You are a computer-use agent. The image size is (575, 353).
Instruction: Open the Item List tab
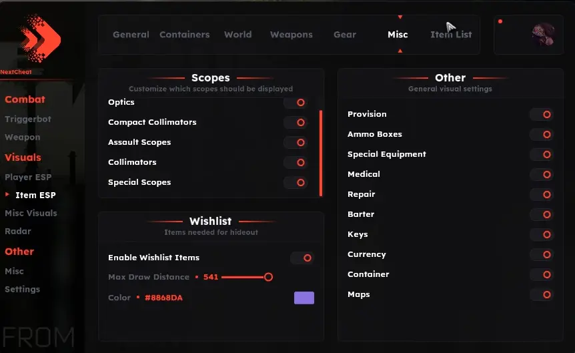click(451, 35)
